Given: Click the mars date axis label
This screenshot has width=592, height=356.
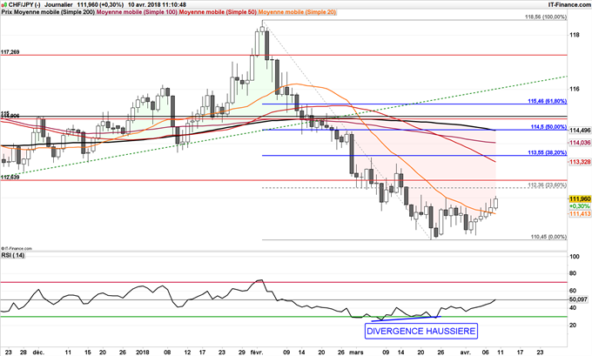Looking at the screenshot, I should 356,353.
